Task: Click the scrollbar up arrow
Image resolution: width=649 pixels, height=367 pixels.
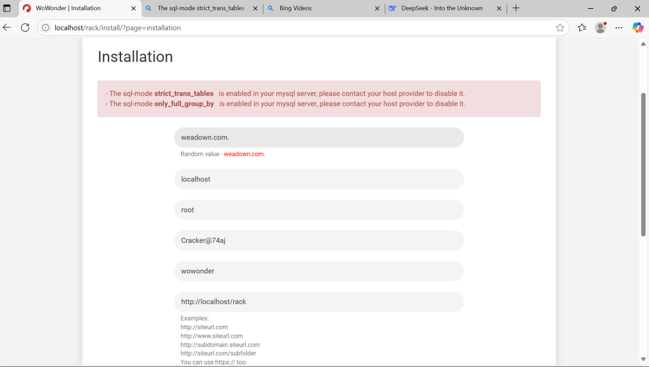Action: [x=643, y=44]
